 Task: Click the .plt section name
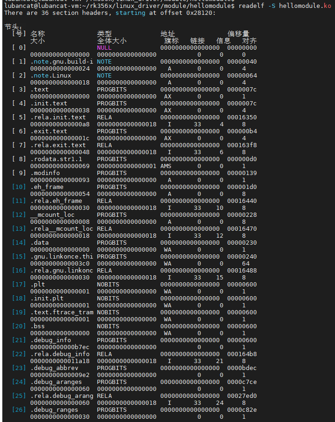[38, 285]
